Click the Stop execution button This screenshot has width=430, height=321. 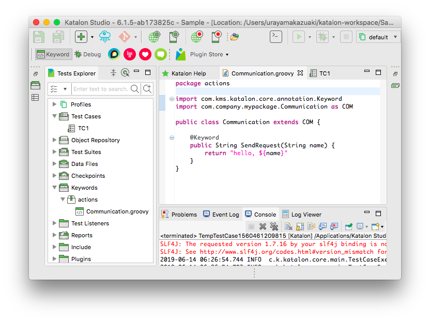[x=346, y=37]
